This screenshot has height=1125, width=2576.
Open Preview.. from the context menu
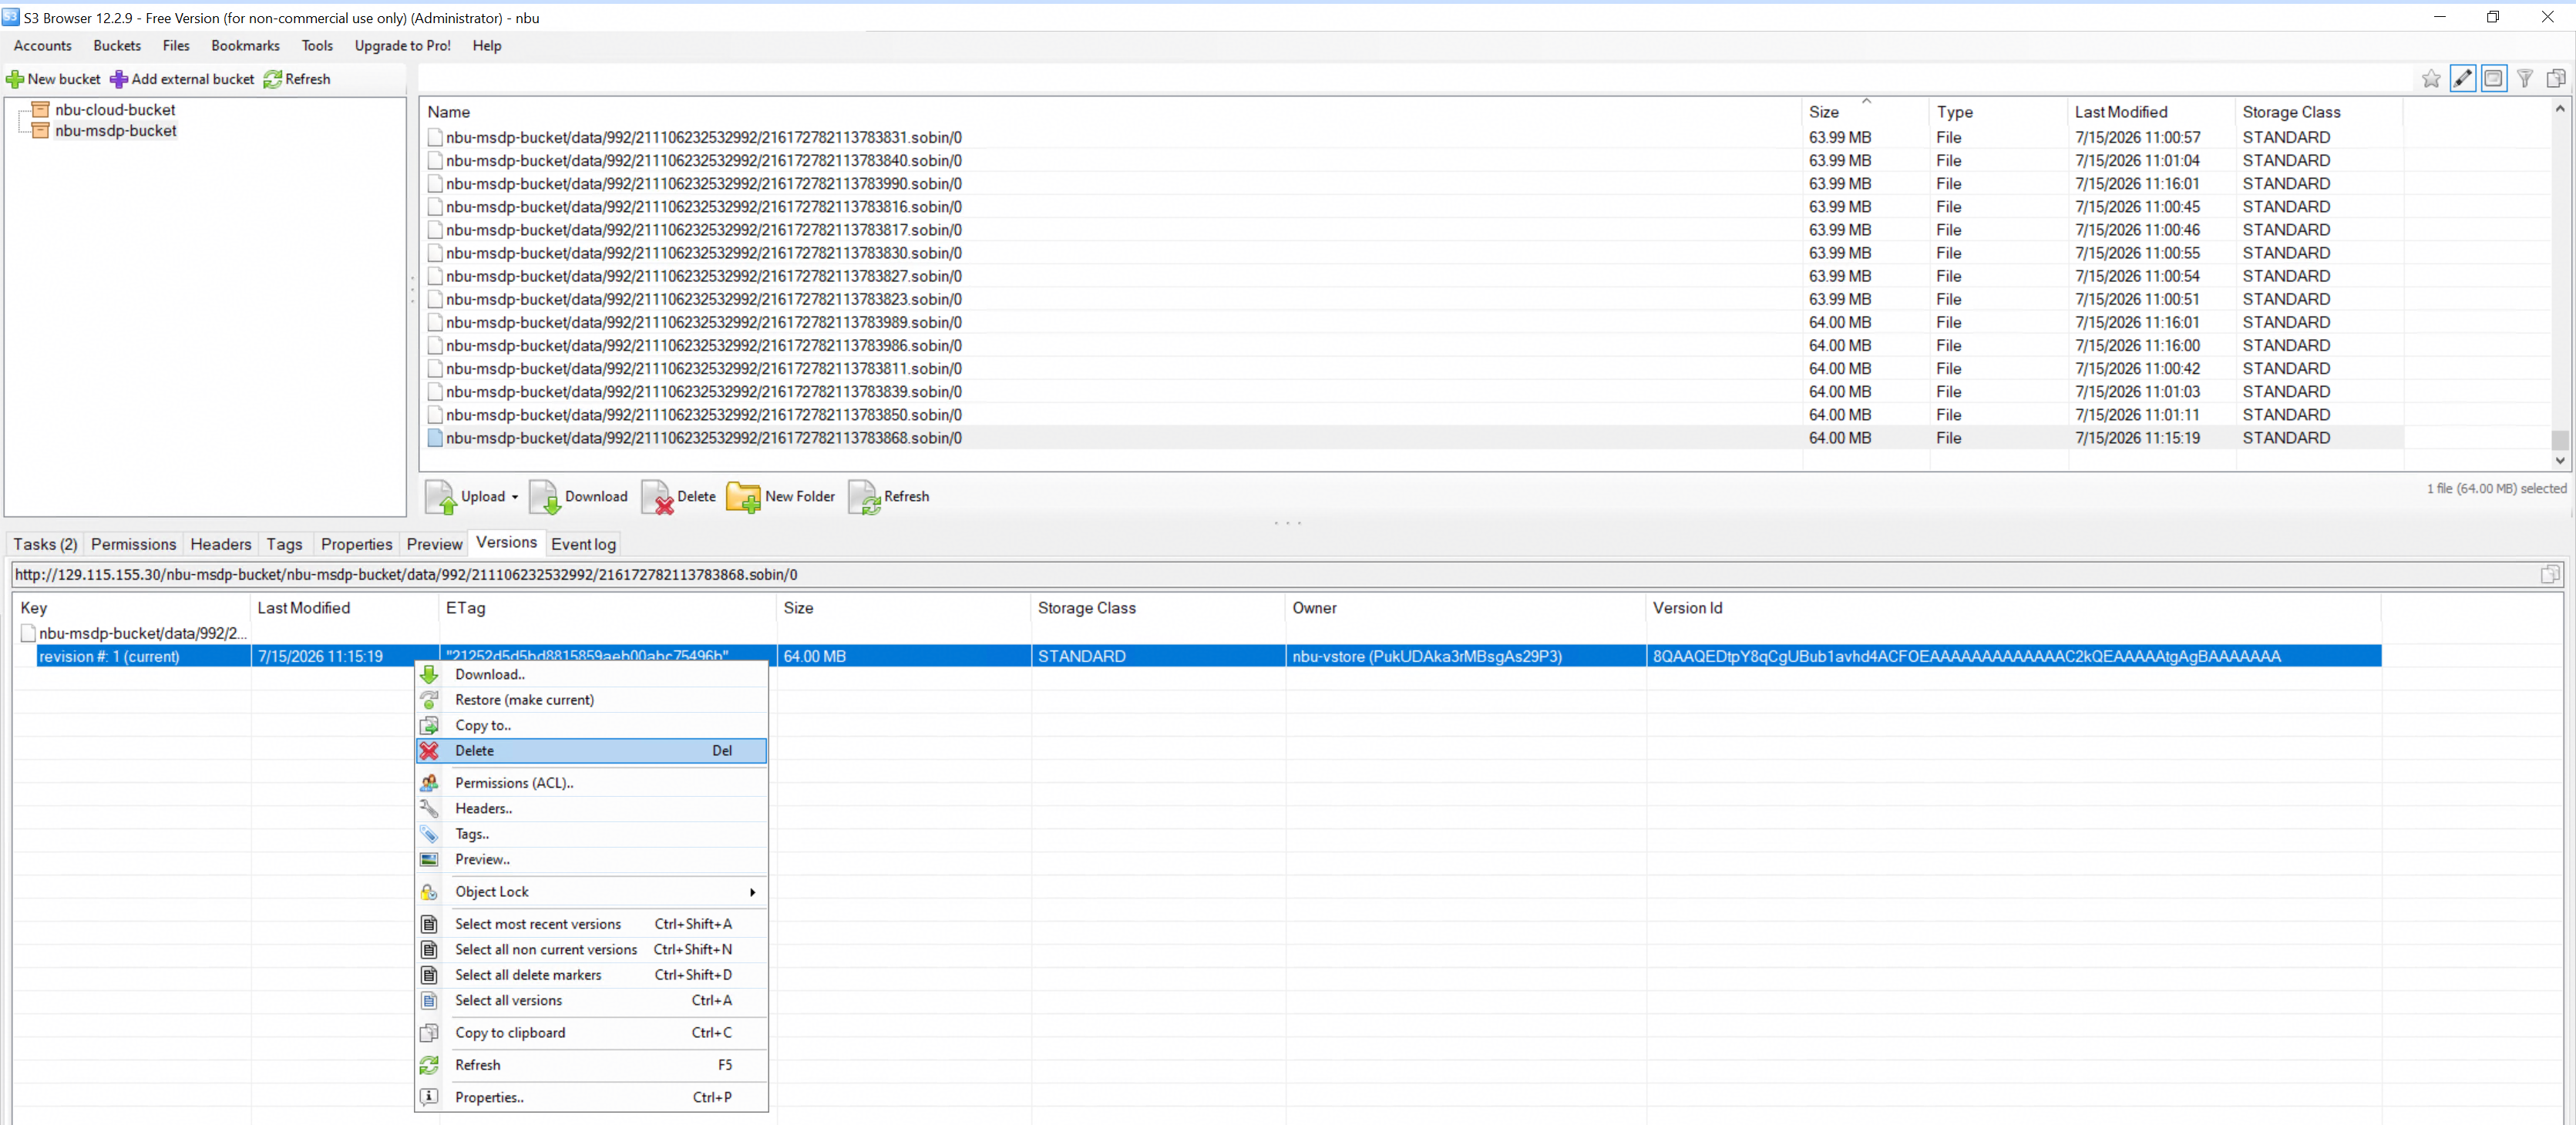coord(592,860)
